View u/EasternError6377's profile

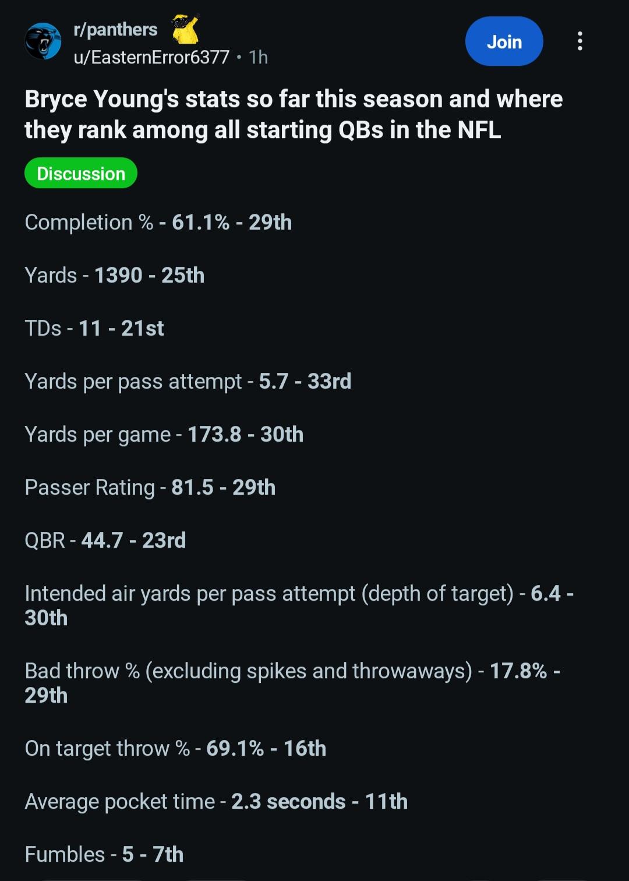click(151, 57)
